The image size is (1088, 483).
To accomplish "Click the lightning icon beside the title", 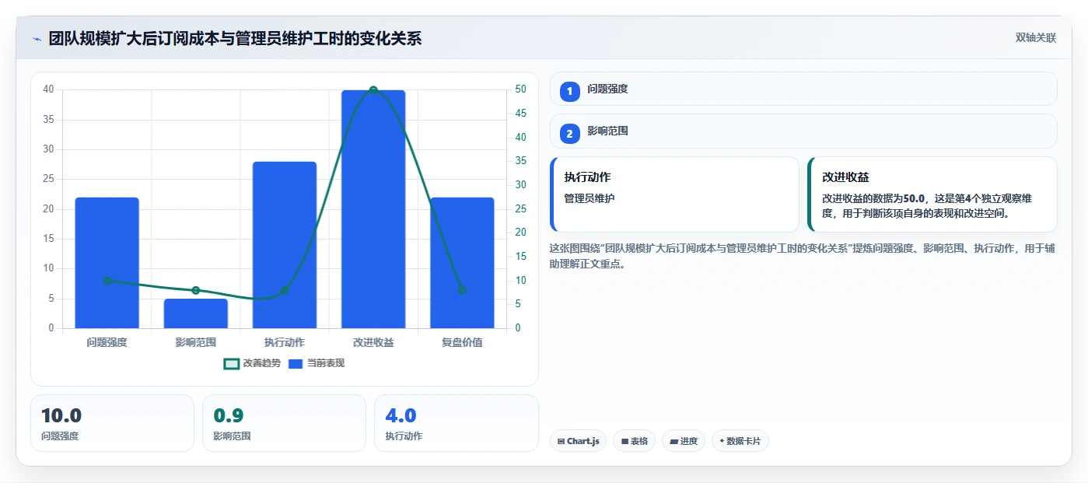I will 37,39.
